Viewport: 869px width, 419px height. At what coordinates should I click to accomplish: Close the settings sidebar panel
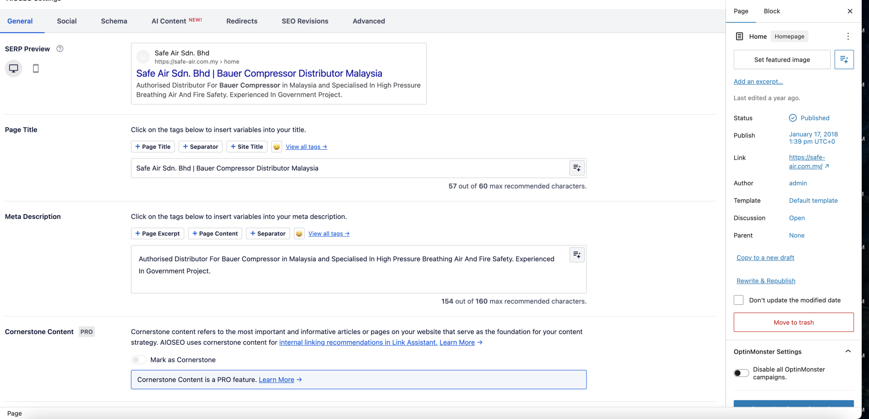coord(850,11)
